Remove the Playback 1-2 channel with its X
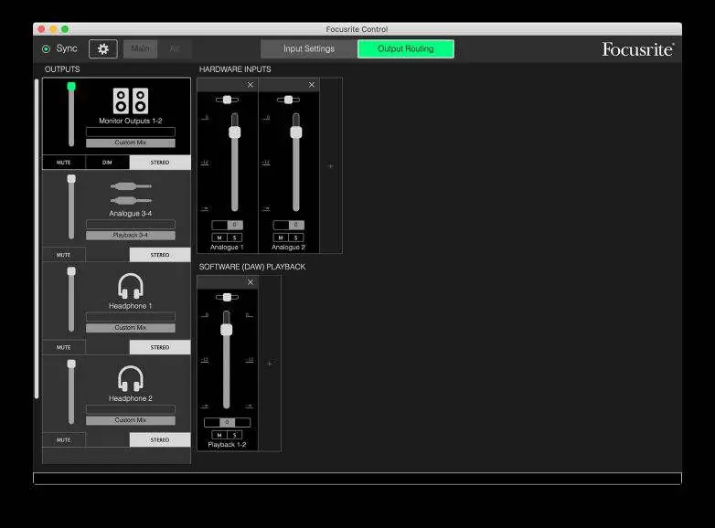This screenshot has height=528, width=715. (251, 282)
